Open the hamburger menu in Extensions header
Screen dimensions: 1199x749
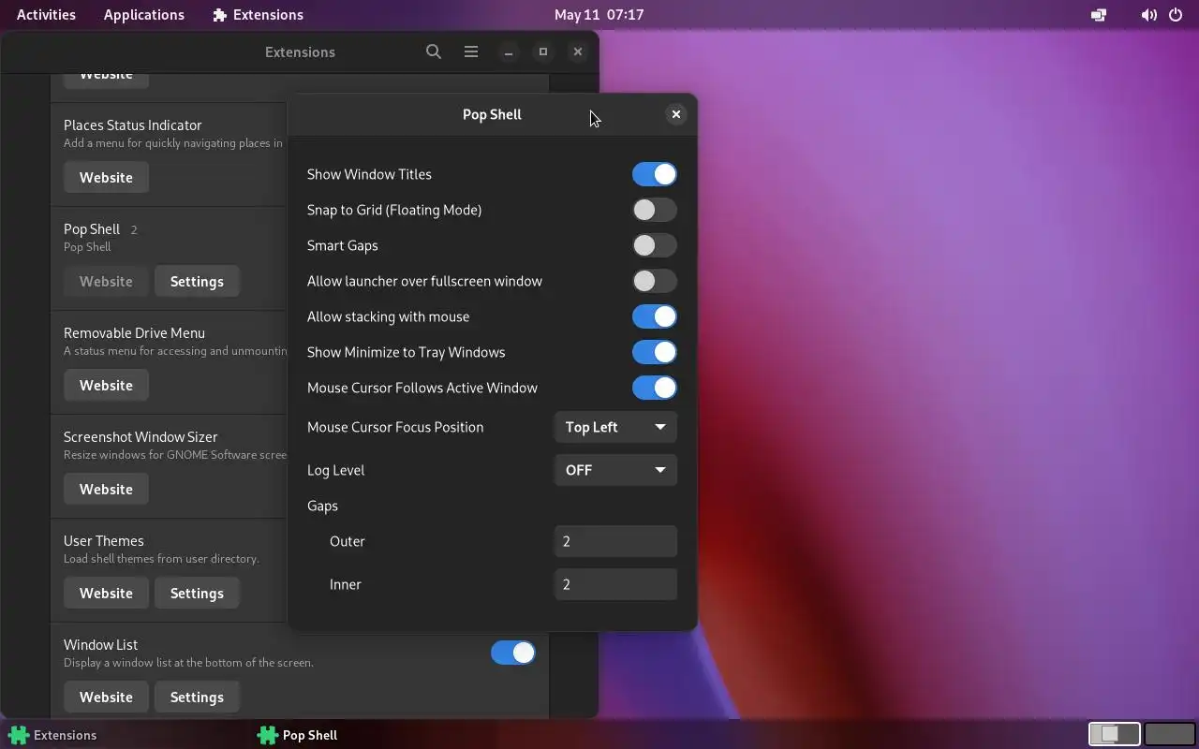coord(471,51)
